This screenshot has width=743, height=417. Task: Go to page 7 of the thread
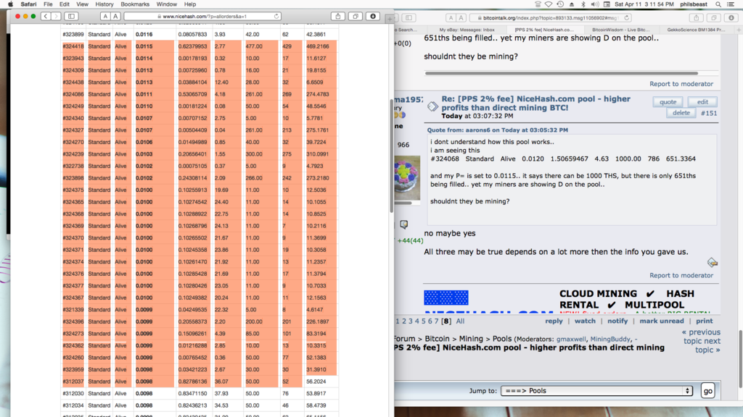(x=436, y=321)
